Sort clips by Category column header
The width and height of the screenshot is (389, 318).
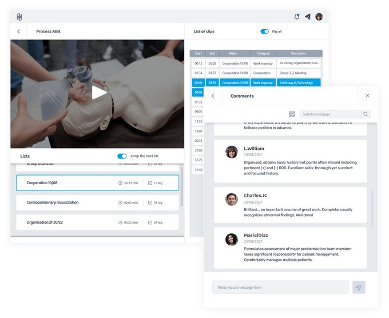(x=263, y=53)
